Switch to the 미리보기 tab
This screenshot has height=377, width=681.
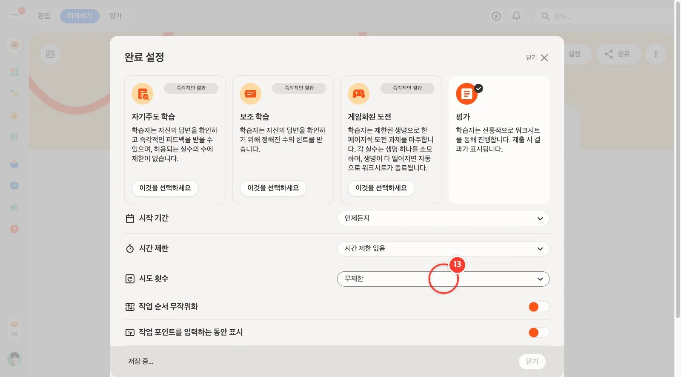[x=80, y=16]
